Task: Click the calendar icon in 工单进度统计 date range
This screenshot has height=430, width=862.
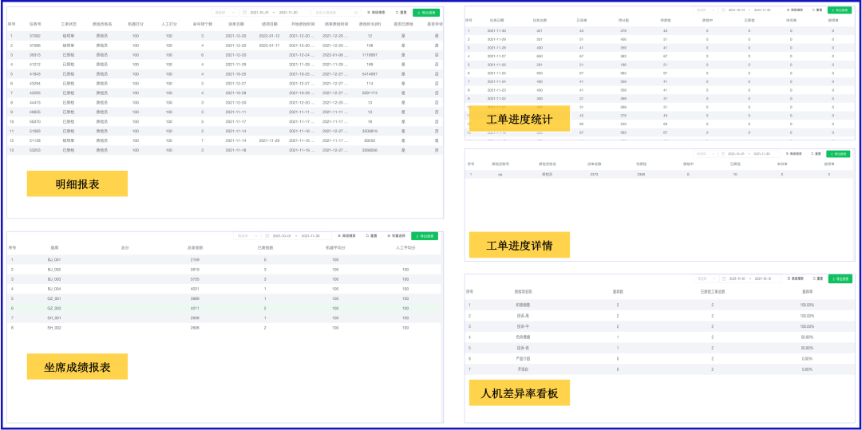Action: coord(723,10)
